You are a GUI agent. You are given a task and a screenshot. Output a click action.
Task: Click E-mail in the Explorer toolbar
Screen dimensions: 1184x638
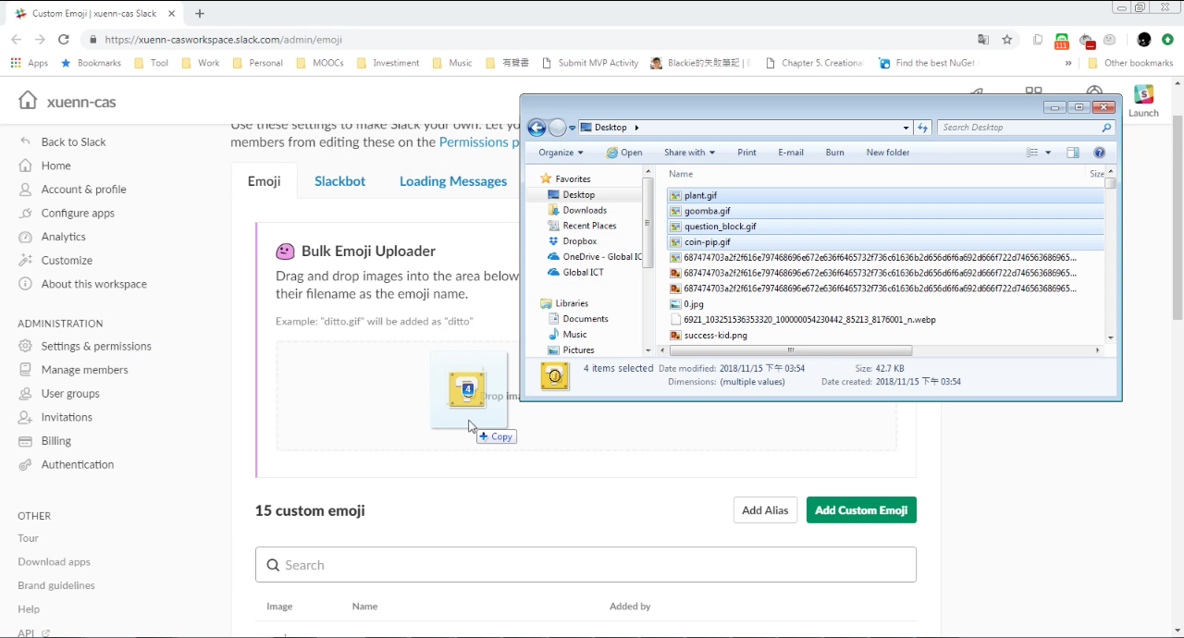coord(791,153)
